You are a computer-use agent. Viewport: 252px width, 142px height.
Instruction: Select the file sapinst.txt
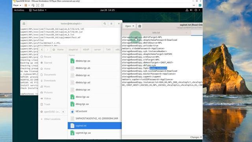point(94,125)
